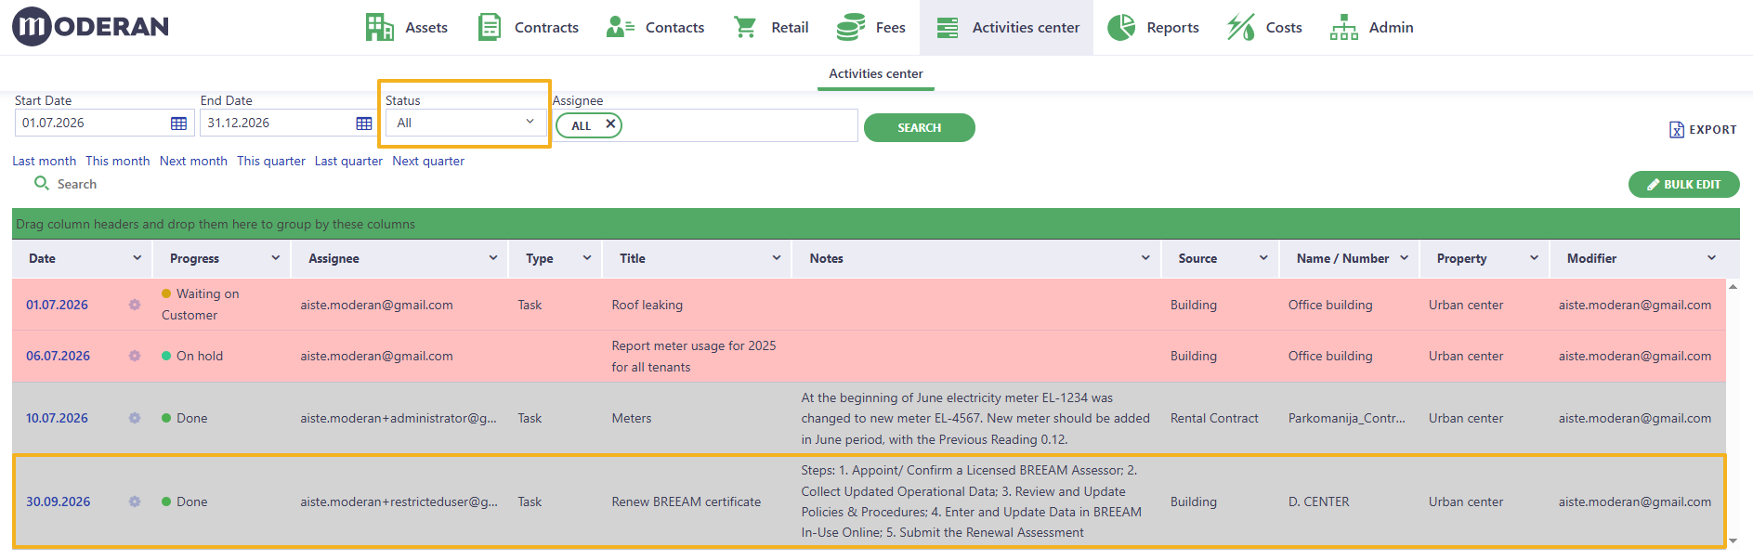The width and height of the screenshot is (1753, 560).
Task: Click the table scrollbar down arrow
Action: [x=1733, y=540]
